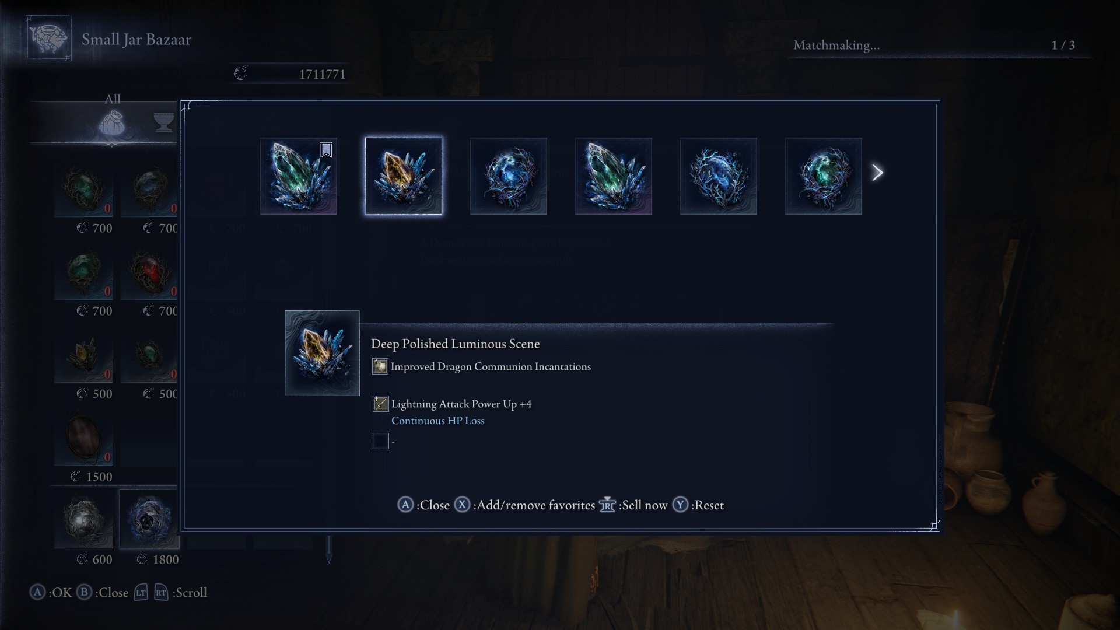Click the Lightning Attack Power Up effect icon
Image resolution: width=1120 pixels, height=630 pixels.
380,404
